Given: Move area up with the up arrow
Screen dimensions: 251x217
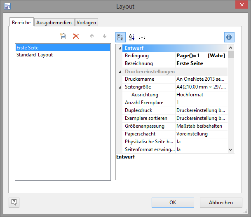Looking at the screenshot, I should pos(92,36).
